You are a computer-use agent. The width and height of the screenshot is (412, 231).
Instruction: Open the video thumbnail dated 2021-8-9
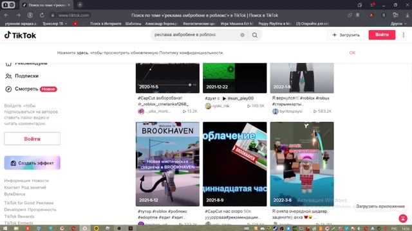pos(234,164)
